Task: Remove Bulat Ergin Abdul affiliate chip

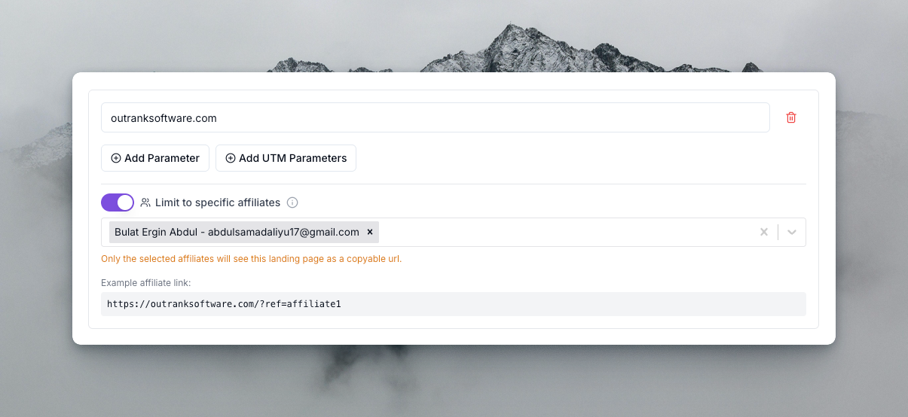Action: pos(370,232)
